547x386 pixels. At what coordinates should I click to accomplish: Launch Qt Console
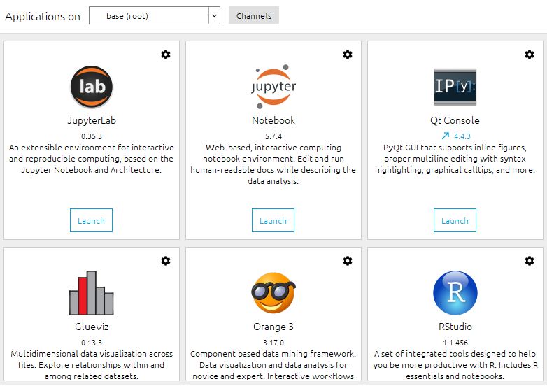[455, 220]
